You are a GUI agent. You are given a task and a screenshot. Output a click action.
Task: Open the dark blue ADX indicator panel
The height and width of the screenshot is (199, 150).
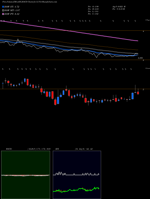(77, 175)
